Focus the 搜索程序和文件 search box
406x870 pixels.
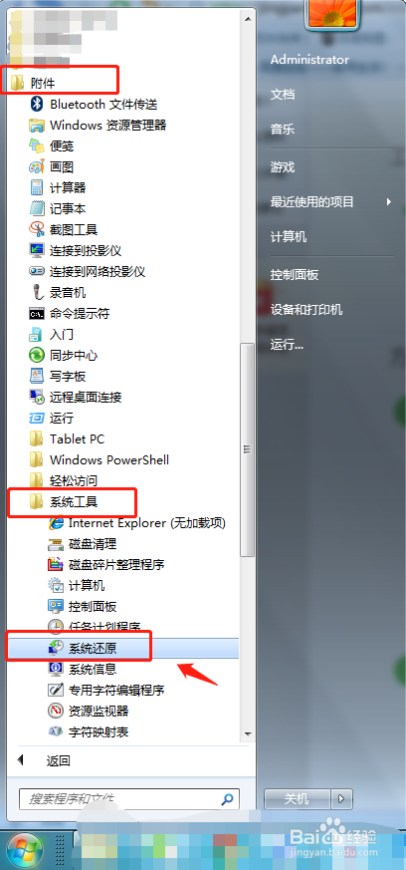[129, 799]
